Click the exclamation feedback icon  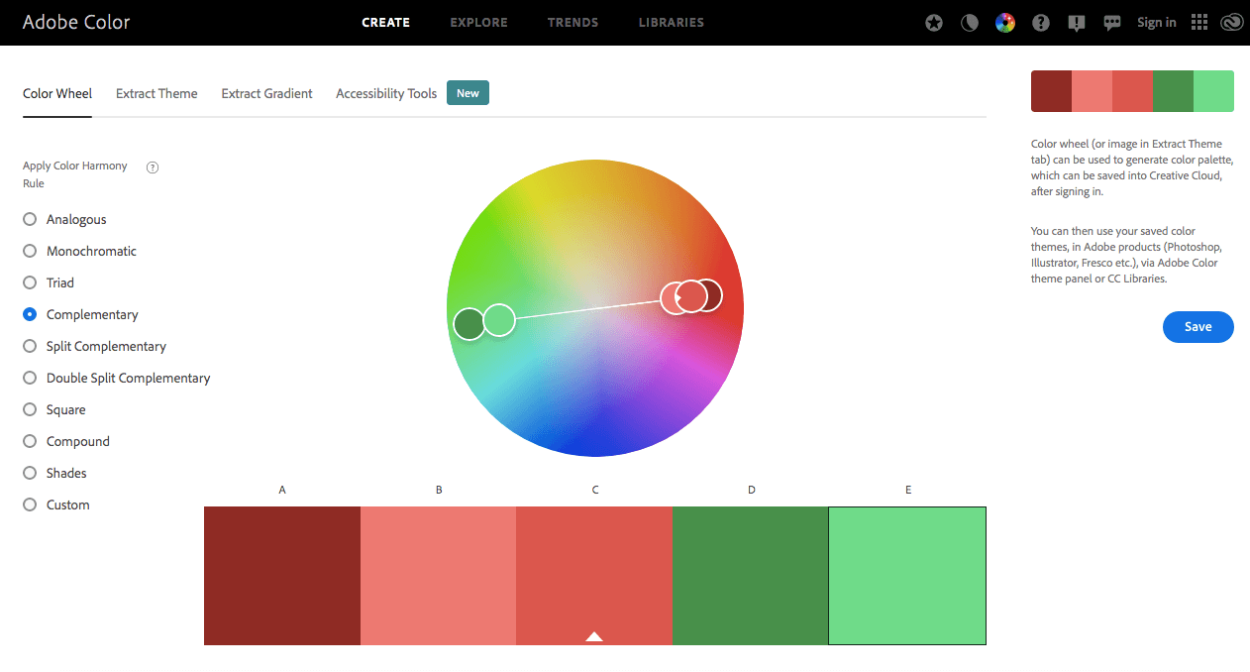point(1077,23)
